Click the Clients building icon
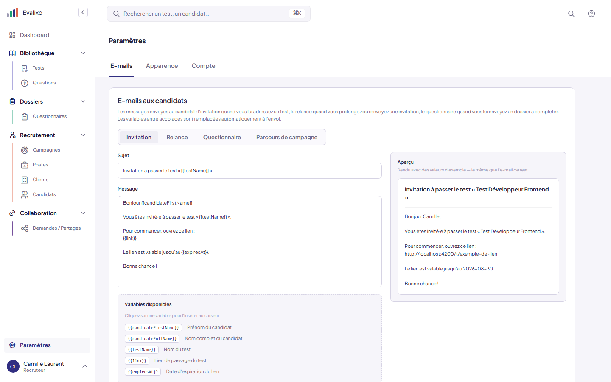This screenshot has height=382, width=611. tap(25, 180)
